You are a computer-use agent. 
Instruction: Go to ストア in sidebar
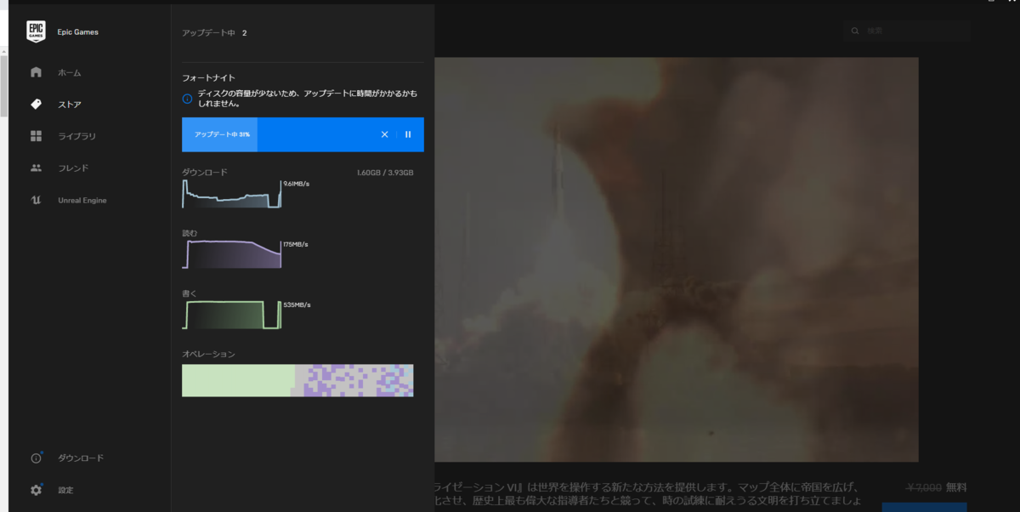[70, 105]
